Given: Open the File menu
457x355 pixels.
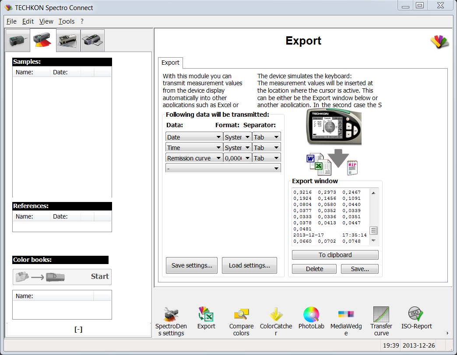Looking at the screenshot, I should (11, 21).
